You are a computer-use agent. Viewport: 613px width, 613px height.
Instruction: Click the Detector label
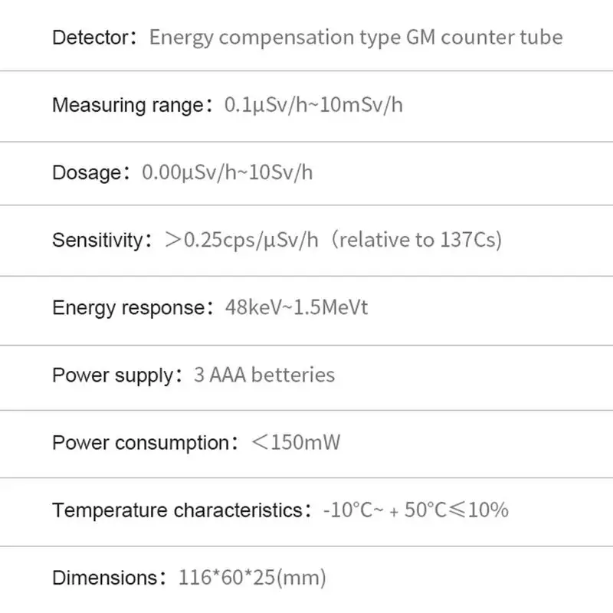(x=93, y=38)
